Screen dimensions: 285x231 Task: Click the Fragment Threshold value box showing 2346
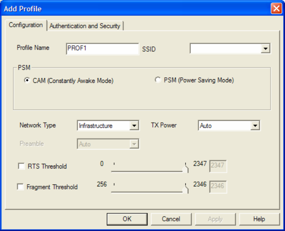[218, 187]
